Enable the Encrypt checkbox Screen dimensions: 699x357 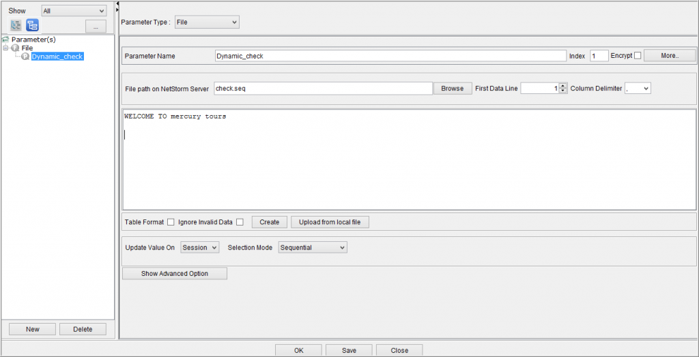[638, 56]
